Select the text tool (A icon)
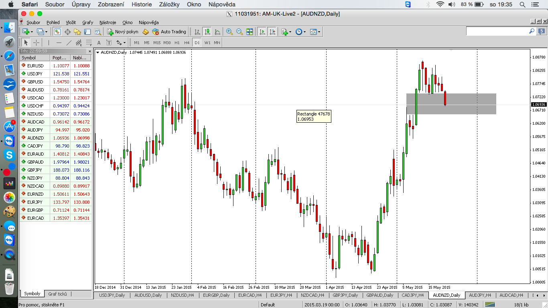 click(x=99, y=43)
